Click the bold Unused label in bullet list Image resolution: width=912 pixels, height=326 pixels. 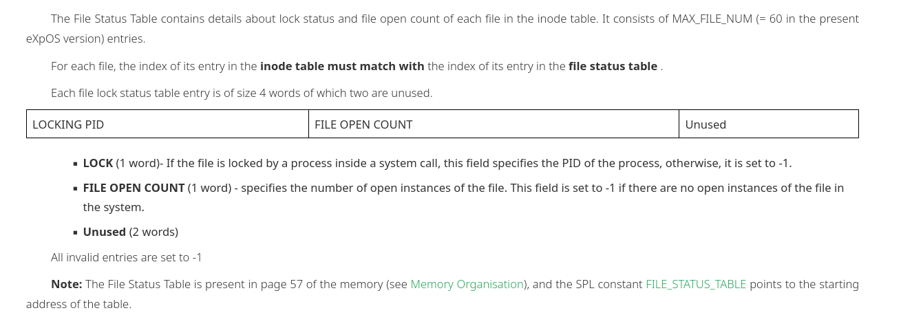point(105,232)
